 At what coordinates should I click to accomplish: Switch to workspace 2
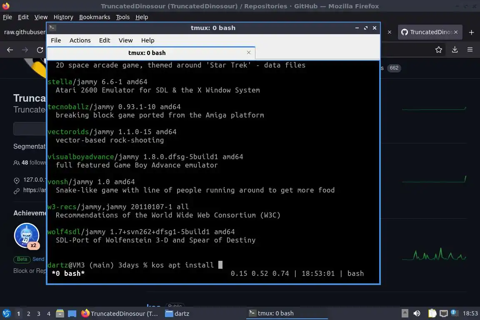pos(28,314)
